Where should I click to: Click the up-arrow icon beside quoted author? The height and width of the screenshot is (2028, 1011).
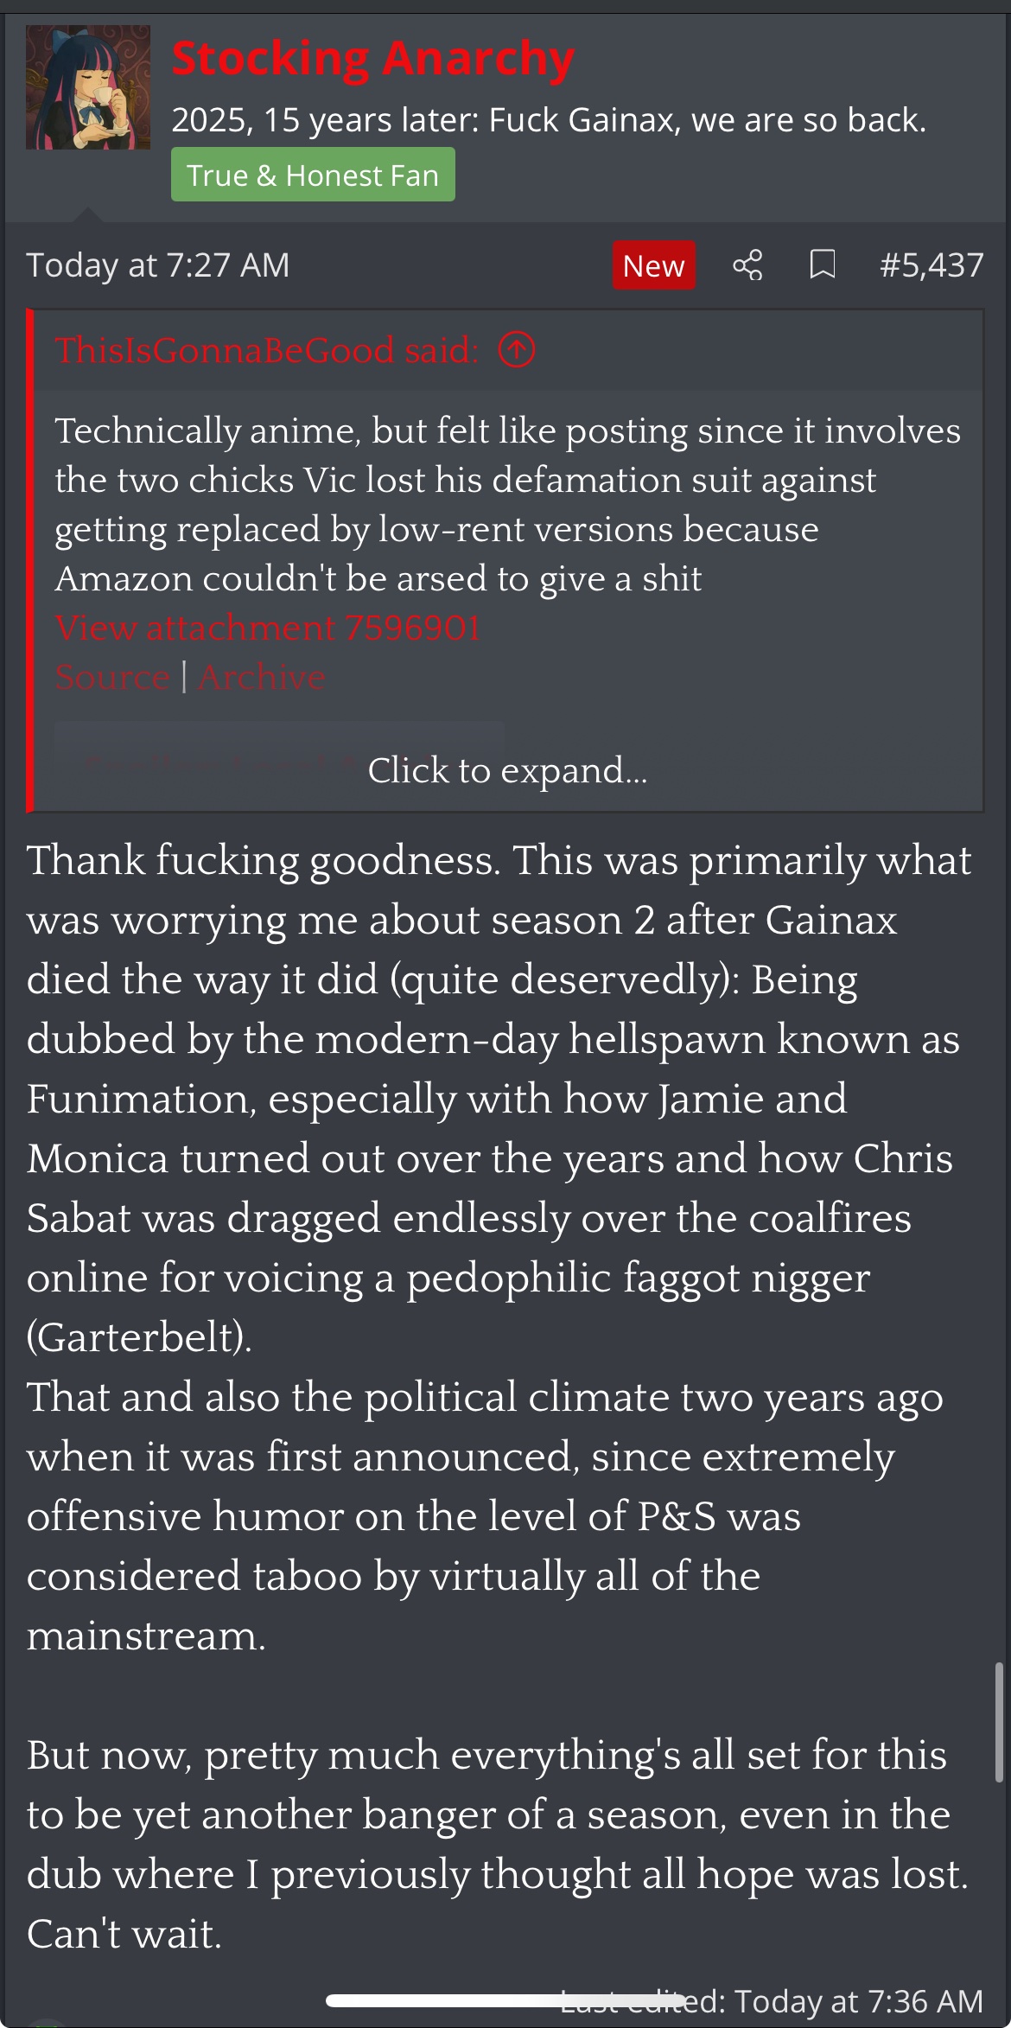click(517, 350)
